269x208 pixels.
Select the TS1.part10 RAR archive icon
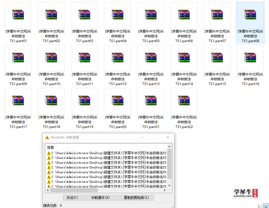click(x=51, y=57)
